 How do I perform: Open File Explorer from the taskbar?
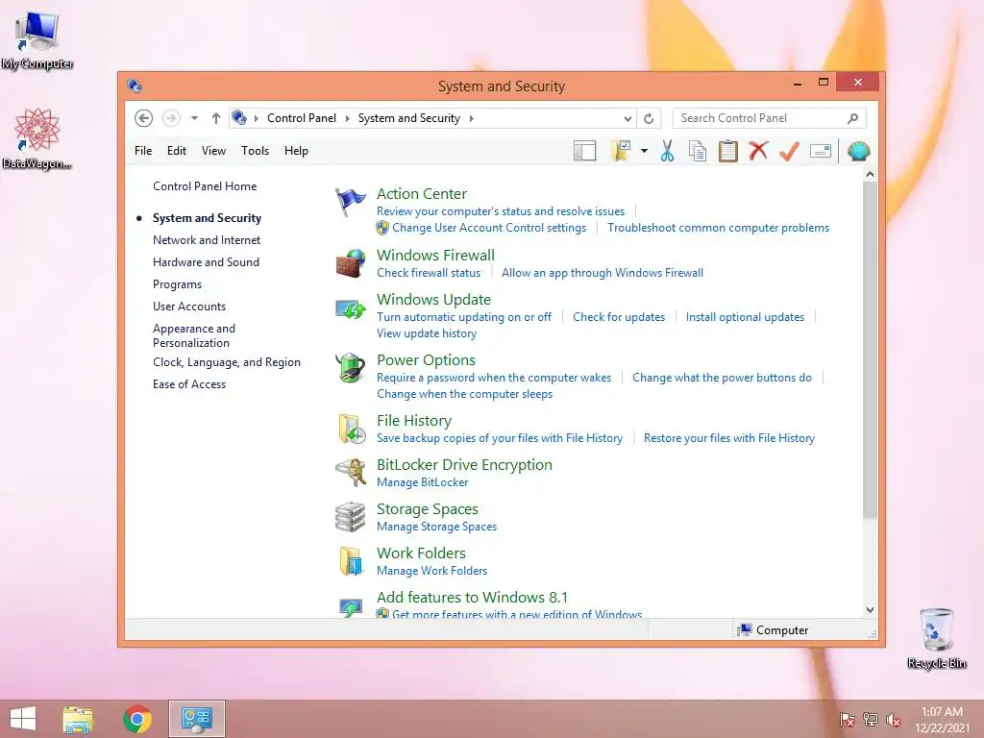(x=78, y=719)
